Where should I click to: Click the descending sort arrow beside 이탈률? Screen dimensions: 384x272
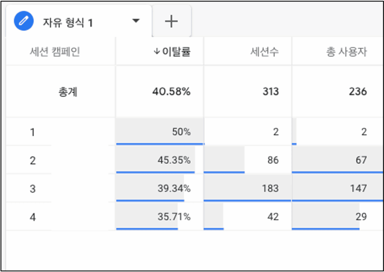(157, 52)
